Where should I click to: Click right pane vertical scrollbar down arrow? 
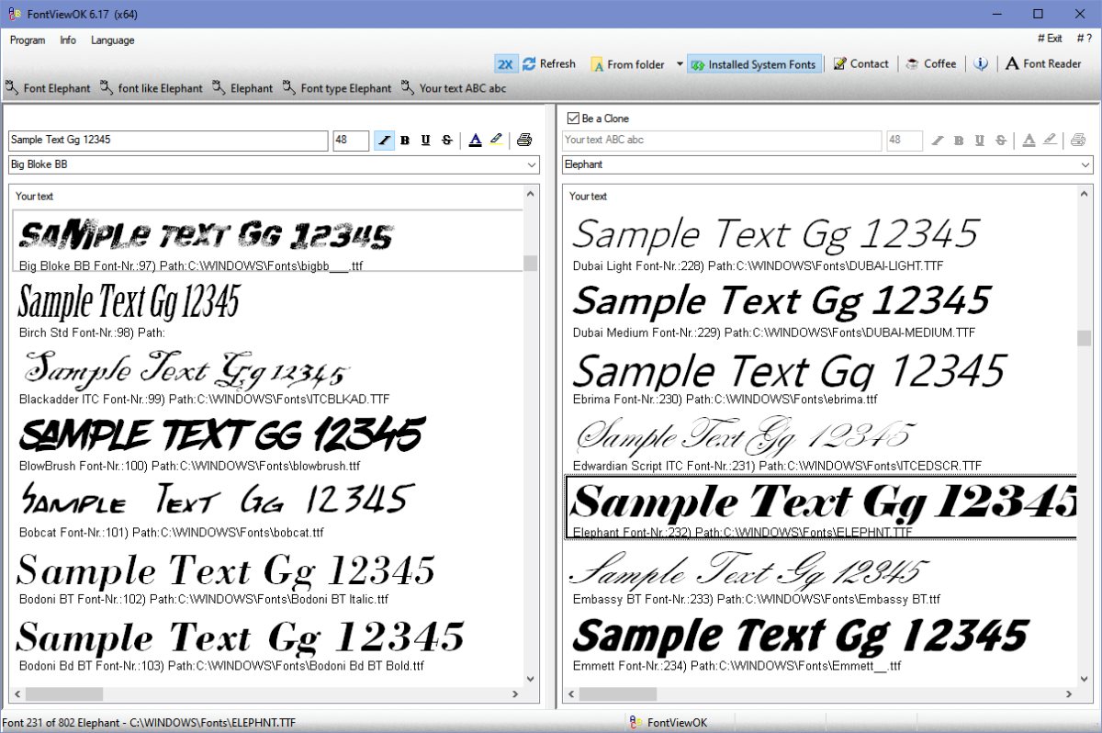coord(1085,679)
